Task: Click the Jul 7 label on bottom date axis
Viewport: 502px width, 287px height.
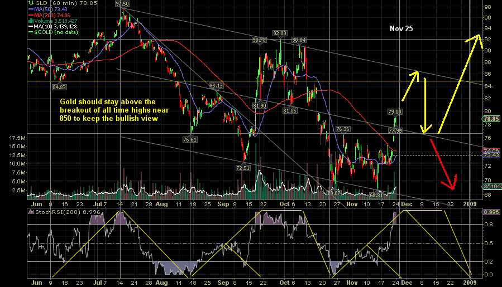Action: (100, 283)
